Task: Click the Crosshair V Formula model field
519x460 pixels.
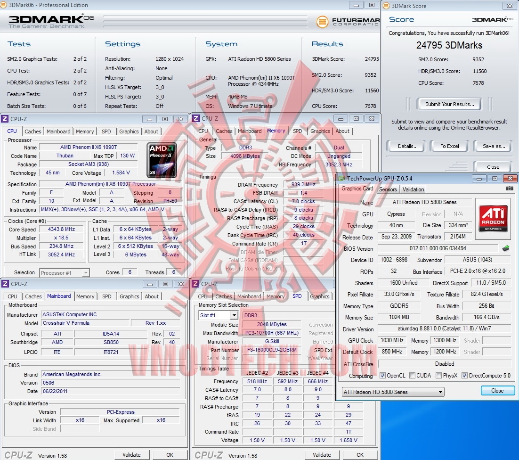Action: coord(85,323)
